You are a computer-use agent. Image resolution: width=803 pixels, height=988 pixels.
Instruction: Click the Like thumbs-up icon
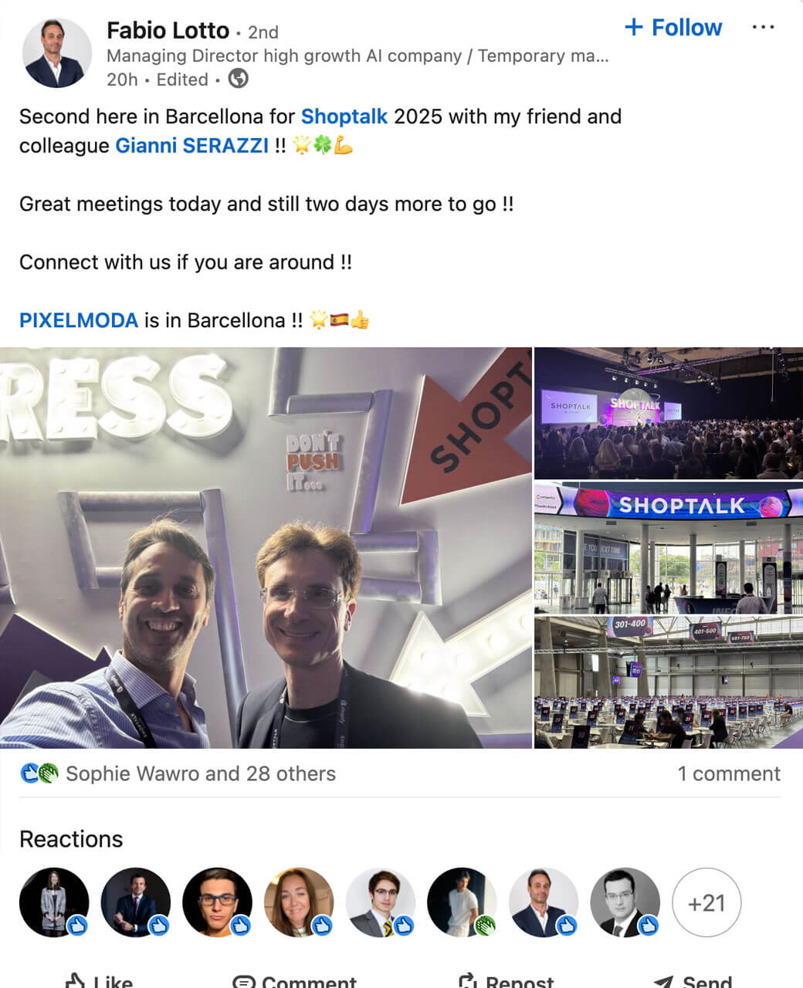(x=76, y=982)
